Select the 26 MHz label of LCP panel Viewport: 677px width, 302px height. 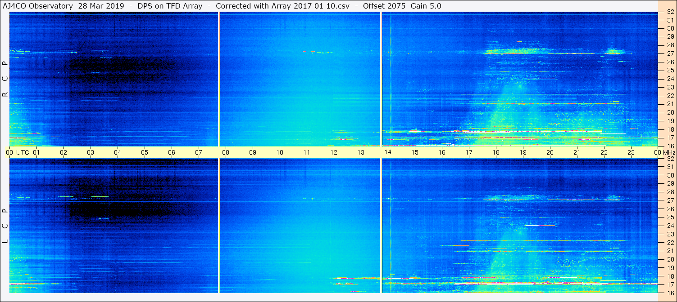[670, 209]
